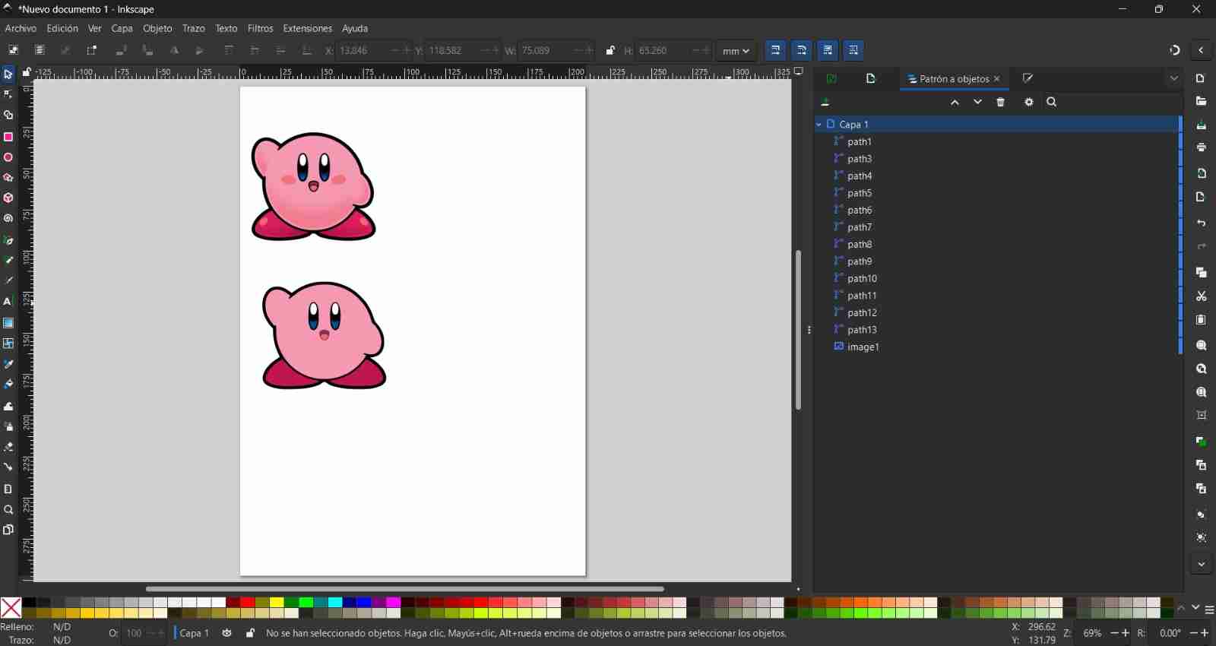Open the Trazo menu
The width and height of the screenshot is (1216, 646).
(x=194, y=28)
